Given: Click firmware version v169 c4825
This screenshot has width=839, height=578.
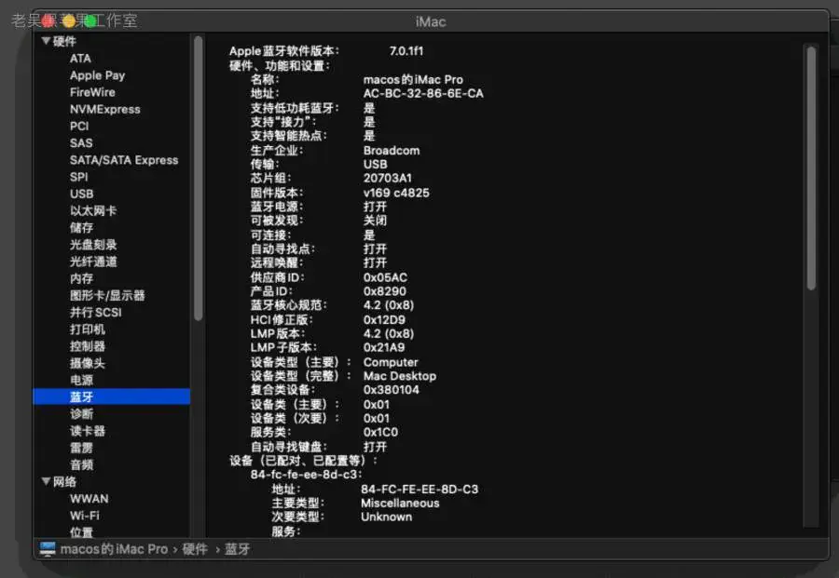Looking at the screenshot, I should coord(396,193).
